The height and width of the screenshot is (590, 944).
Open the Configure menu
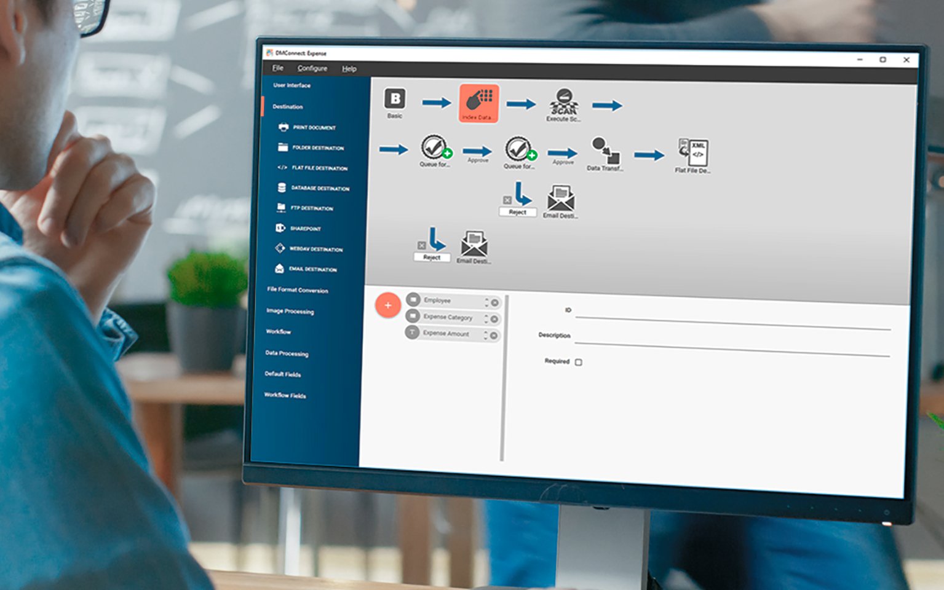312,68
